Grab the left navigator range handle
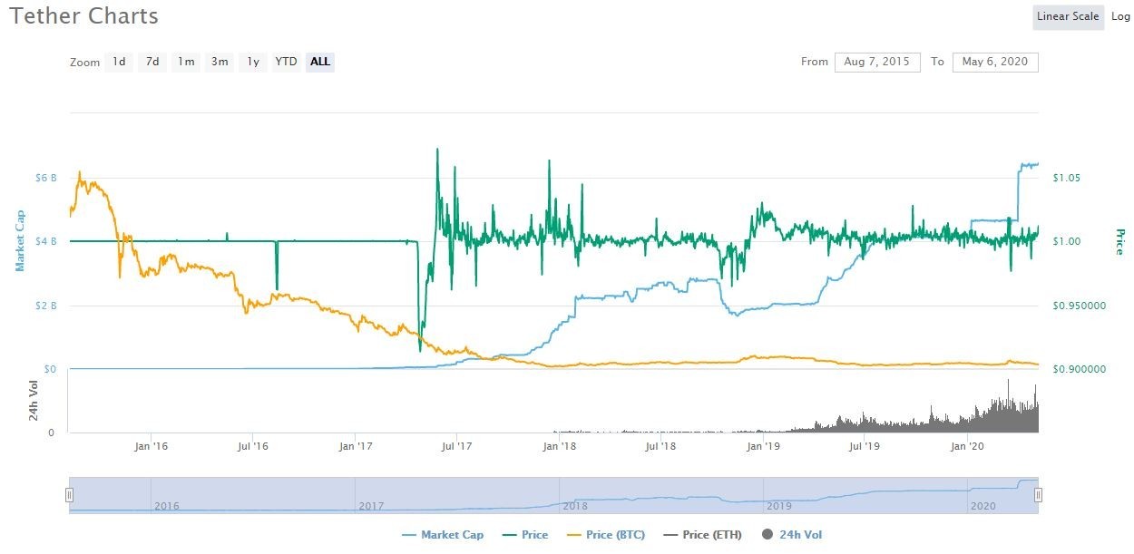1134x554 pixels. tap(69, 495)
